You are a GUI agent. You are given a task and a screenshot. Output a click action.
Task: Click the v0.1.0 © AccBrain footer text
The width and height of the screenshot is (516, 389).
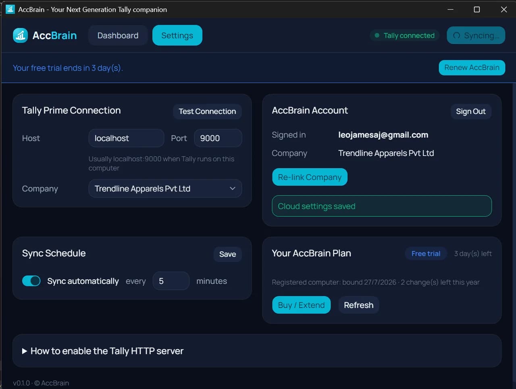[x=41, y=383]
